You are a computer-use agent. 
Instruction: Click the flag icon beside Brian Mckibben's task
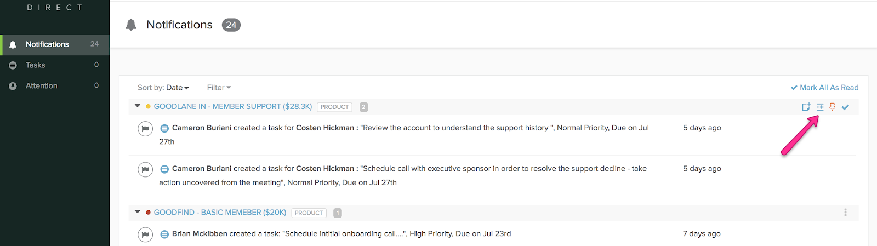click(145, 235)
